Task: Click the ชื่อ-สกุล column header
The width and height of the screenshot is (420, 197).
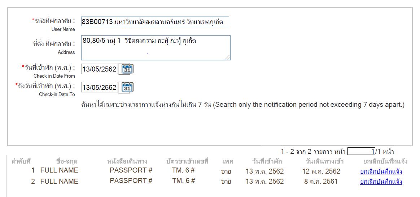Action: coord(67,161)
